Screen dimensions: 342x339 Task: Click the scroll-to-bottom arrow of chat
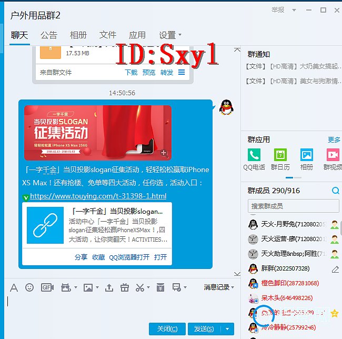tap(237, 274)
